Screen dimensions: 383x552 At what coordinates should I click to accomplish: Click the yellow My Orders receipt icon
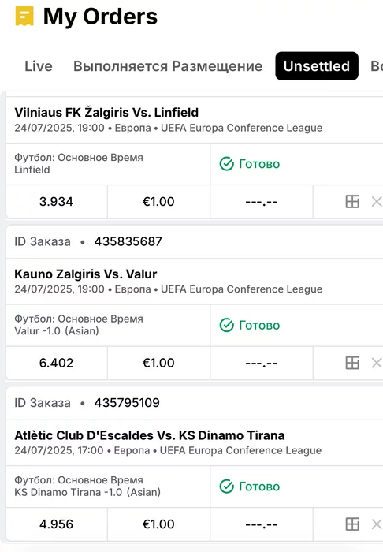point(24,17)
